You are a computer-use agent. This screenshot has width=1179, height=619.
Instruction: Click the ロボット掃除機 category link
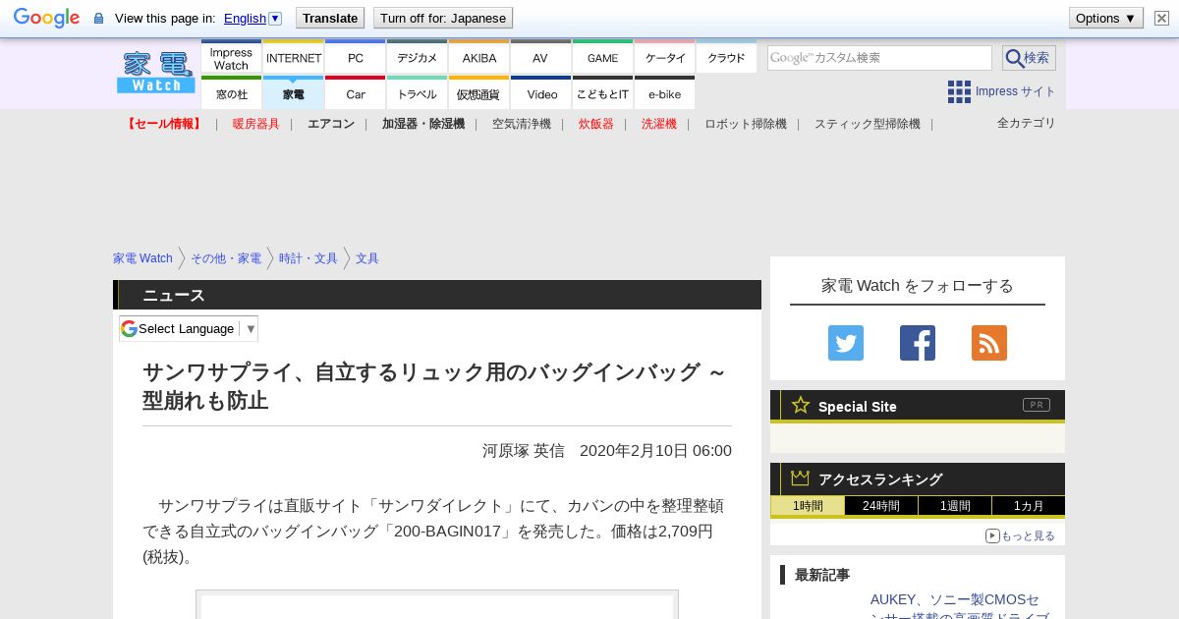click(x=746, y=124)
